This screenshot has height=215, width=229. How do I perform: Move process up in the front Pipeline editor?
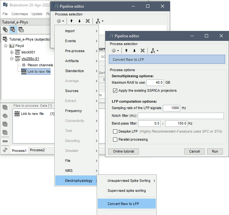pos(127,51)
